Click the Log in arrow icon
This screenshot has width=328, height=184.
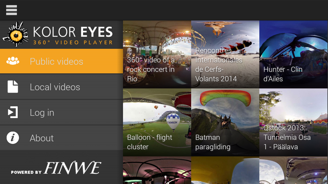13,112
